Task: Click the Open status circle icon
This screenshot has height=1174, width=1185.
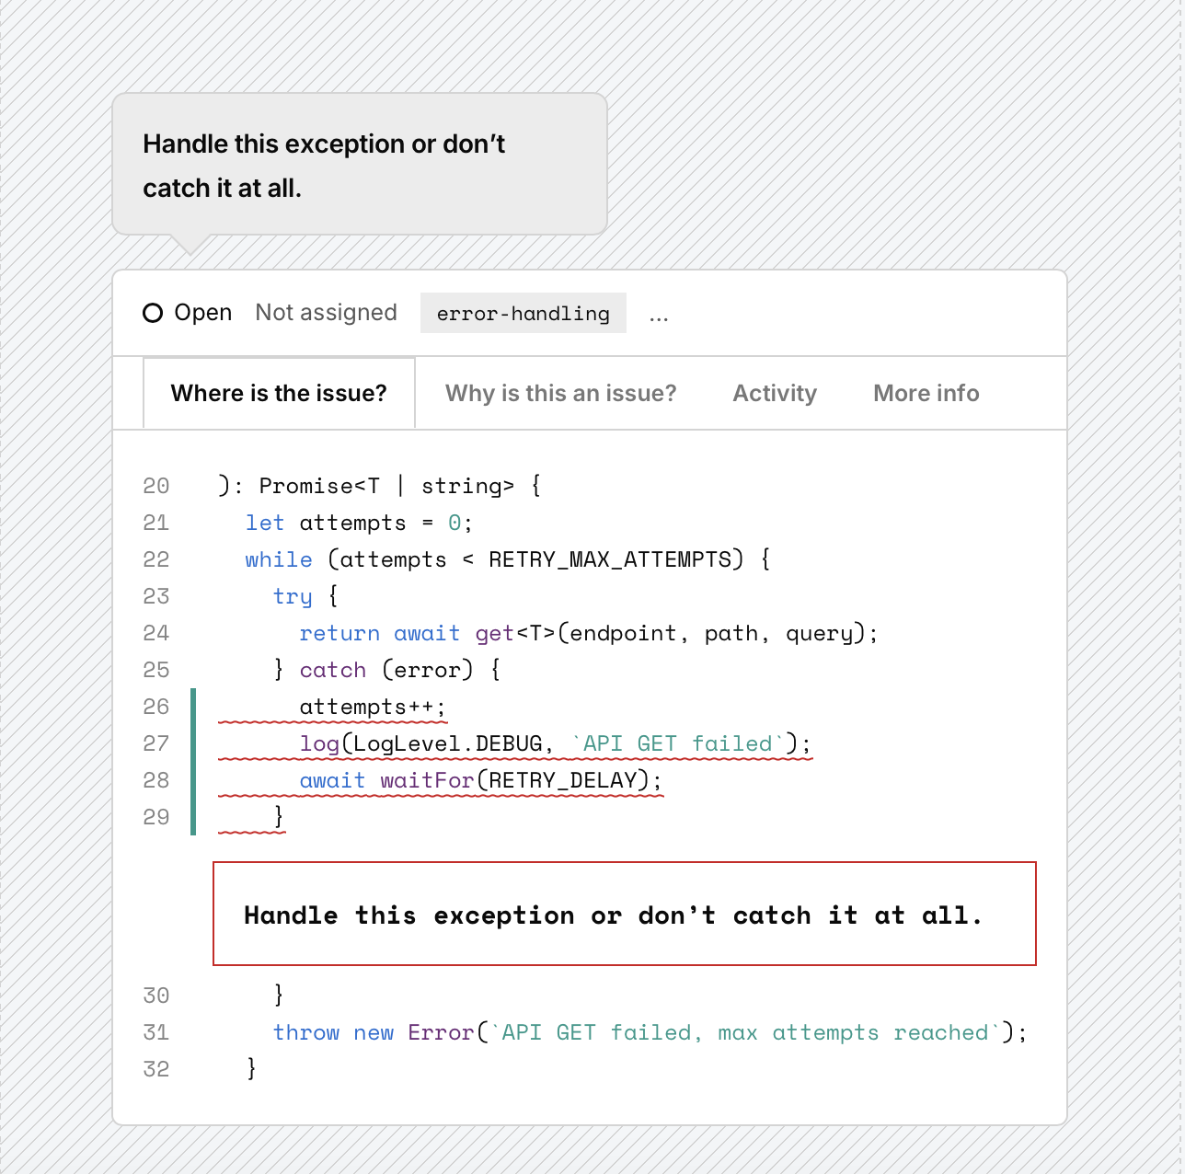Action: pyautogui.click(x=153, y=313)
